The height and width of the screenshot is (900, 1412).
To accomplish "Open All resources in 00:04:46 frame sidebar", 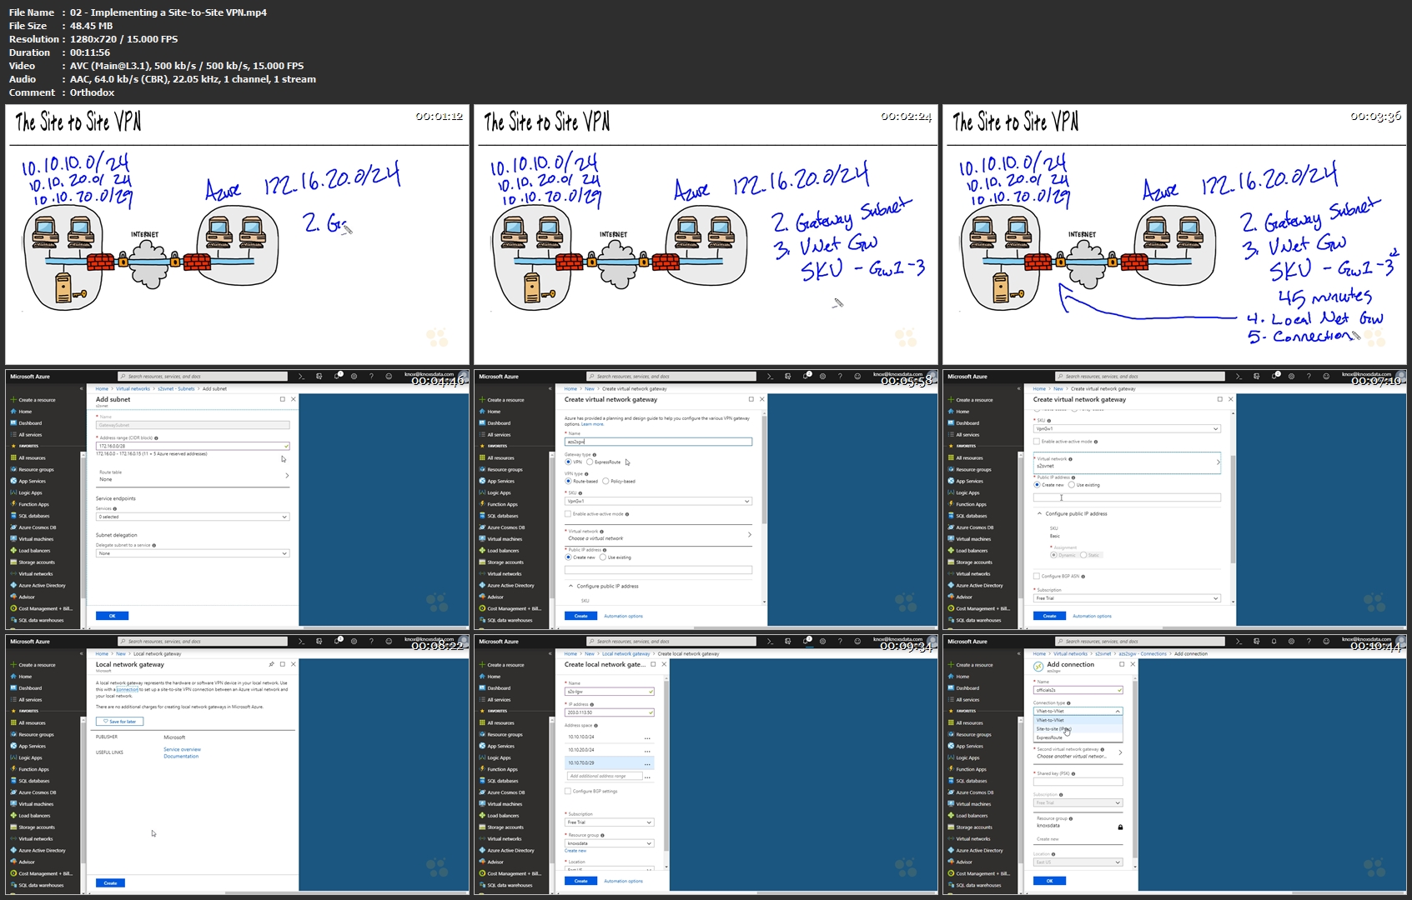I will [28, 457].
